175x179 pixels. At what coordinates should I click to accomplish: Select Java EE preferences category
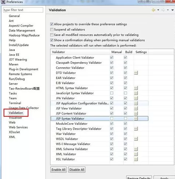(14, 55)
